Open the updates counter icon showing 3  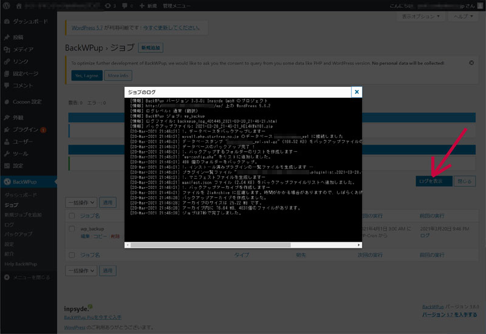pyautogui.click(x=111, y=6)
